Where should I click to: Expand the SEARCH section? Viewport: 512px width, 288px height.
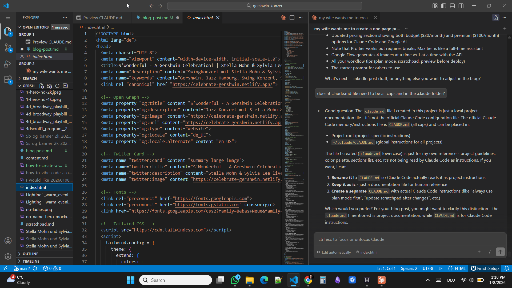point(19,78)
